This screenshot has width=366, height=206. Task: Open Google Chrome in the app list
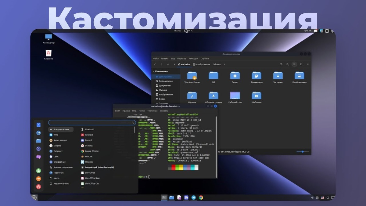pyautogui.click(x=91, y=151)
